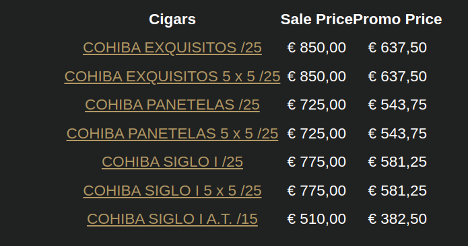Click the € 775,00 sale price of Siglo I /25

pyautogui.click(x=316, y=162)
